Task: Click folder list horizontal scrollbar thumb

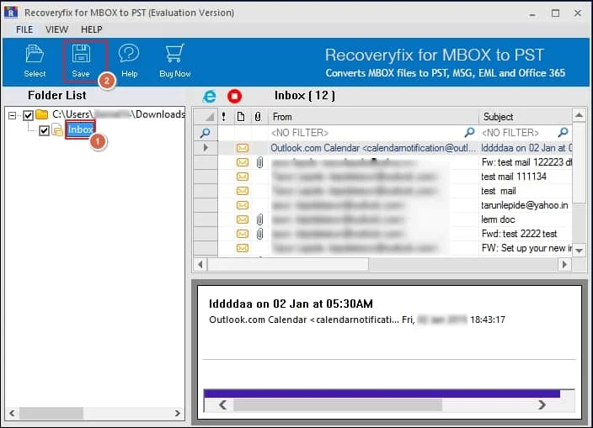Action: 51,413
